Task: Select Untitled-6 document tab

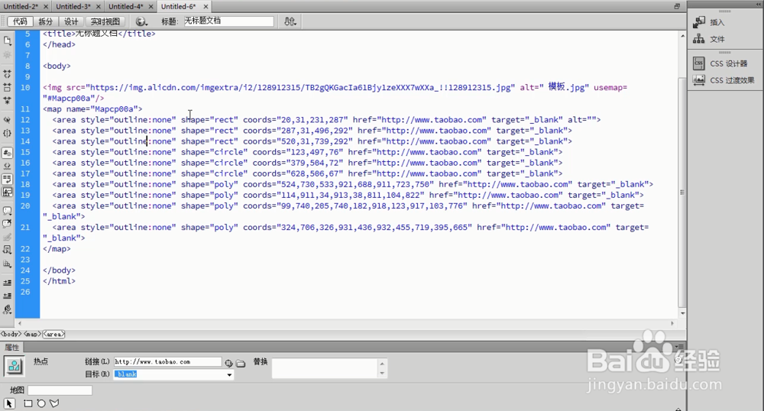Action: [178, 6]
